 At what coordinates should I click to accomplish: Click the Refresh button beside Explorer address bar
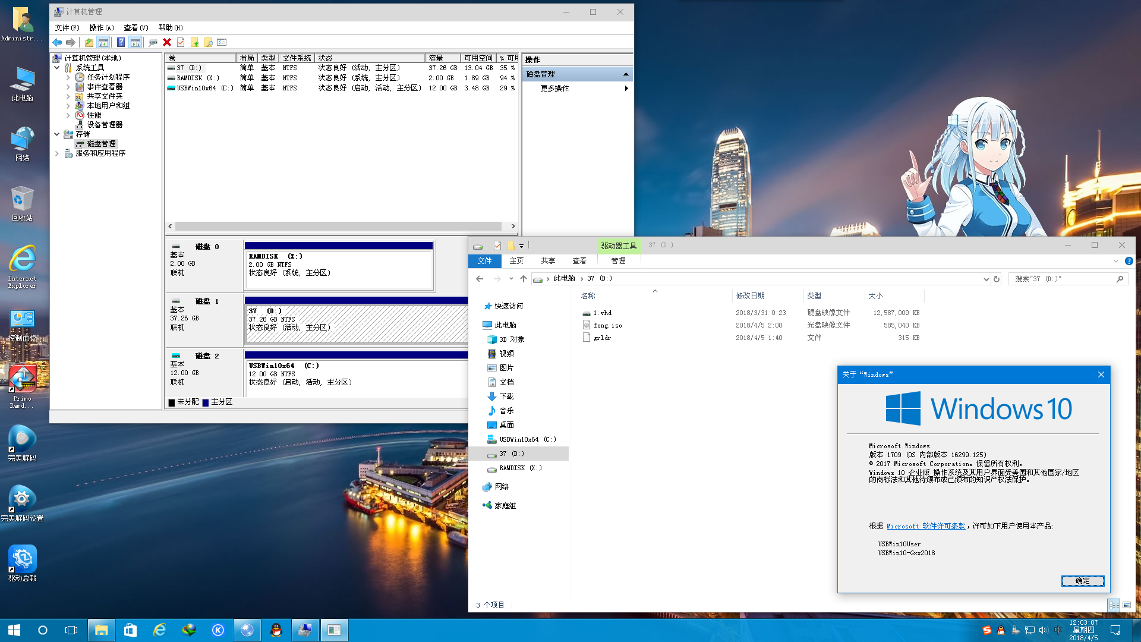coord(997,279)
